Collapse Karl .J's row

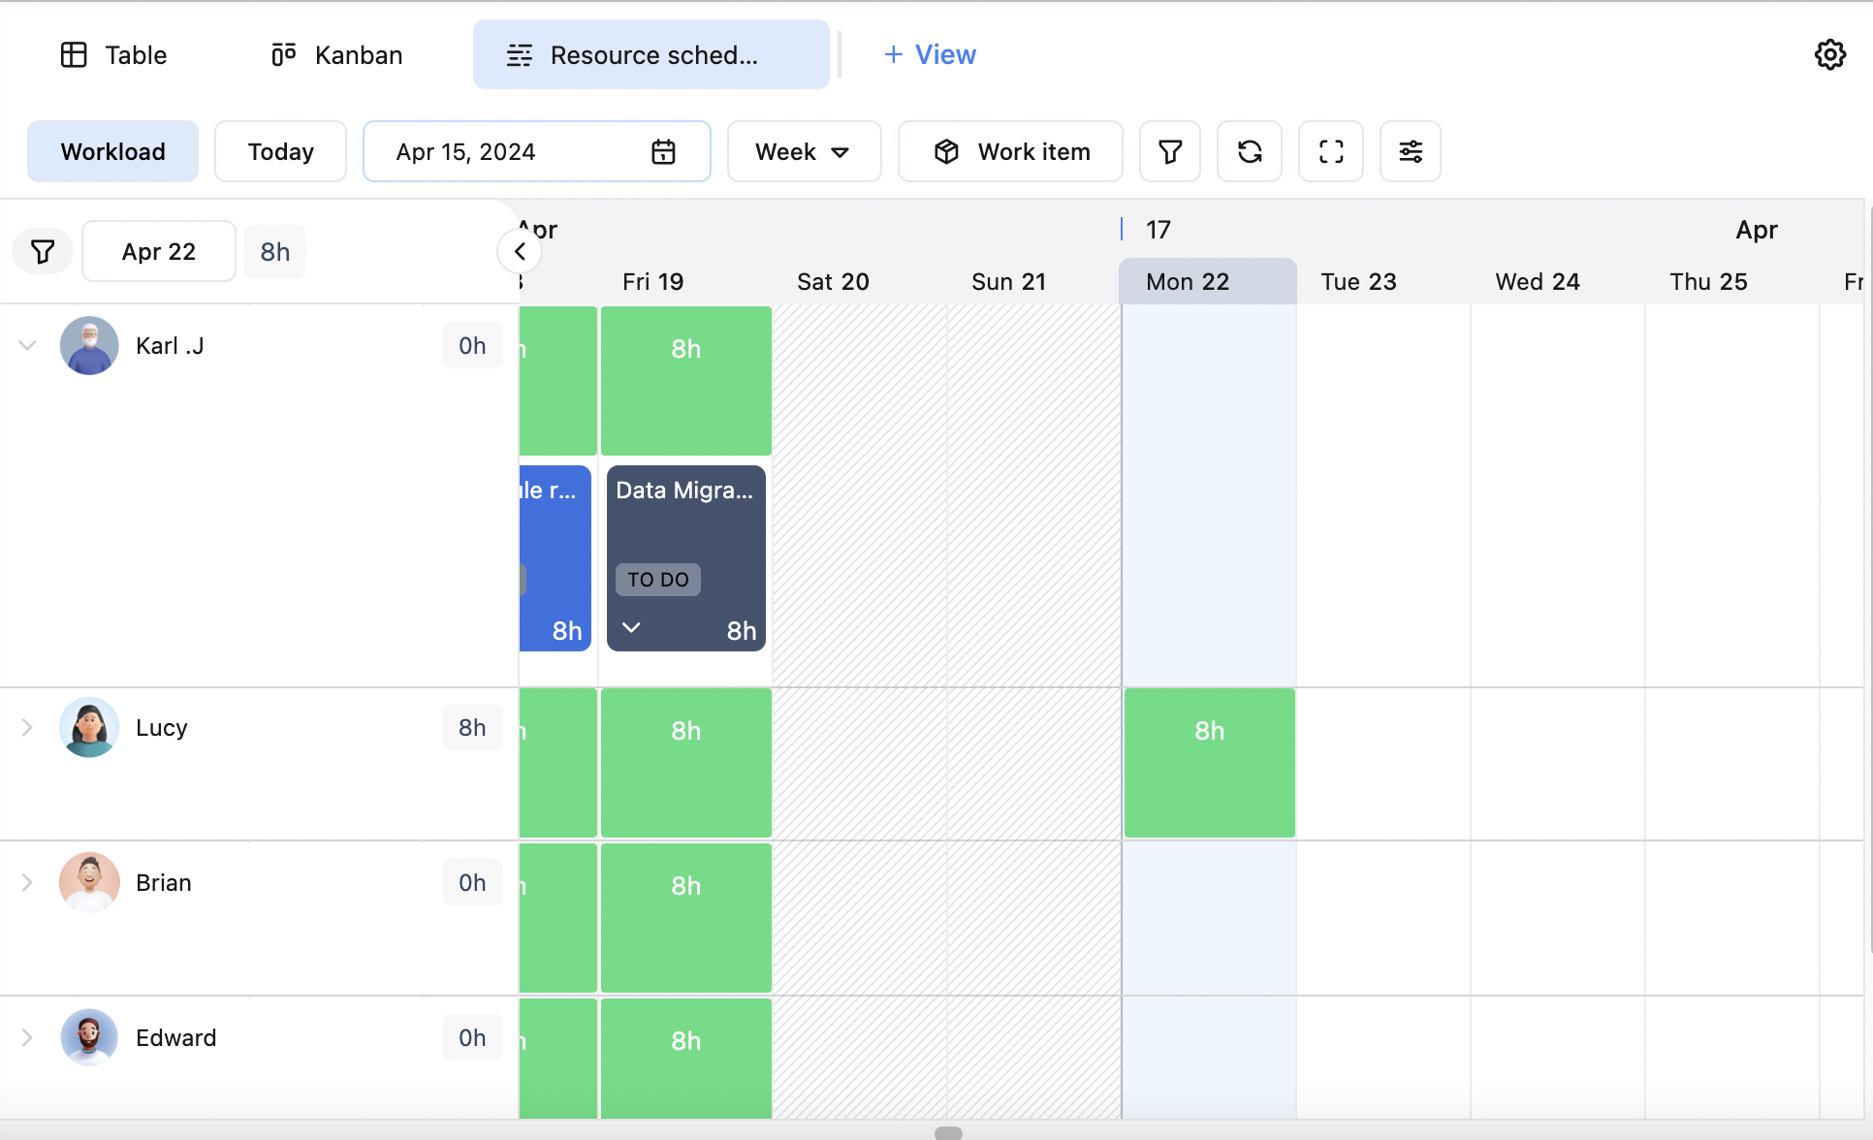[x=27, y=345]
